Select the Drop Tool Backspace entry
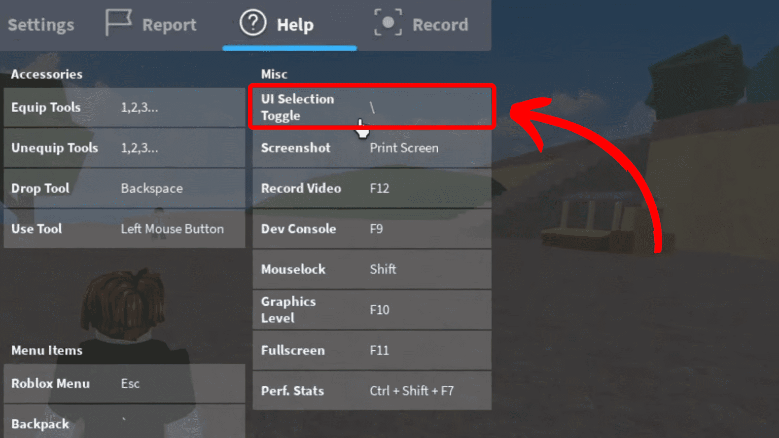This screenshot has width=779, height=438. 124,188
